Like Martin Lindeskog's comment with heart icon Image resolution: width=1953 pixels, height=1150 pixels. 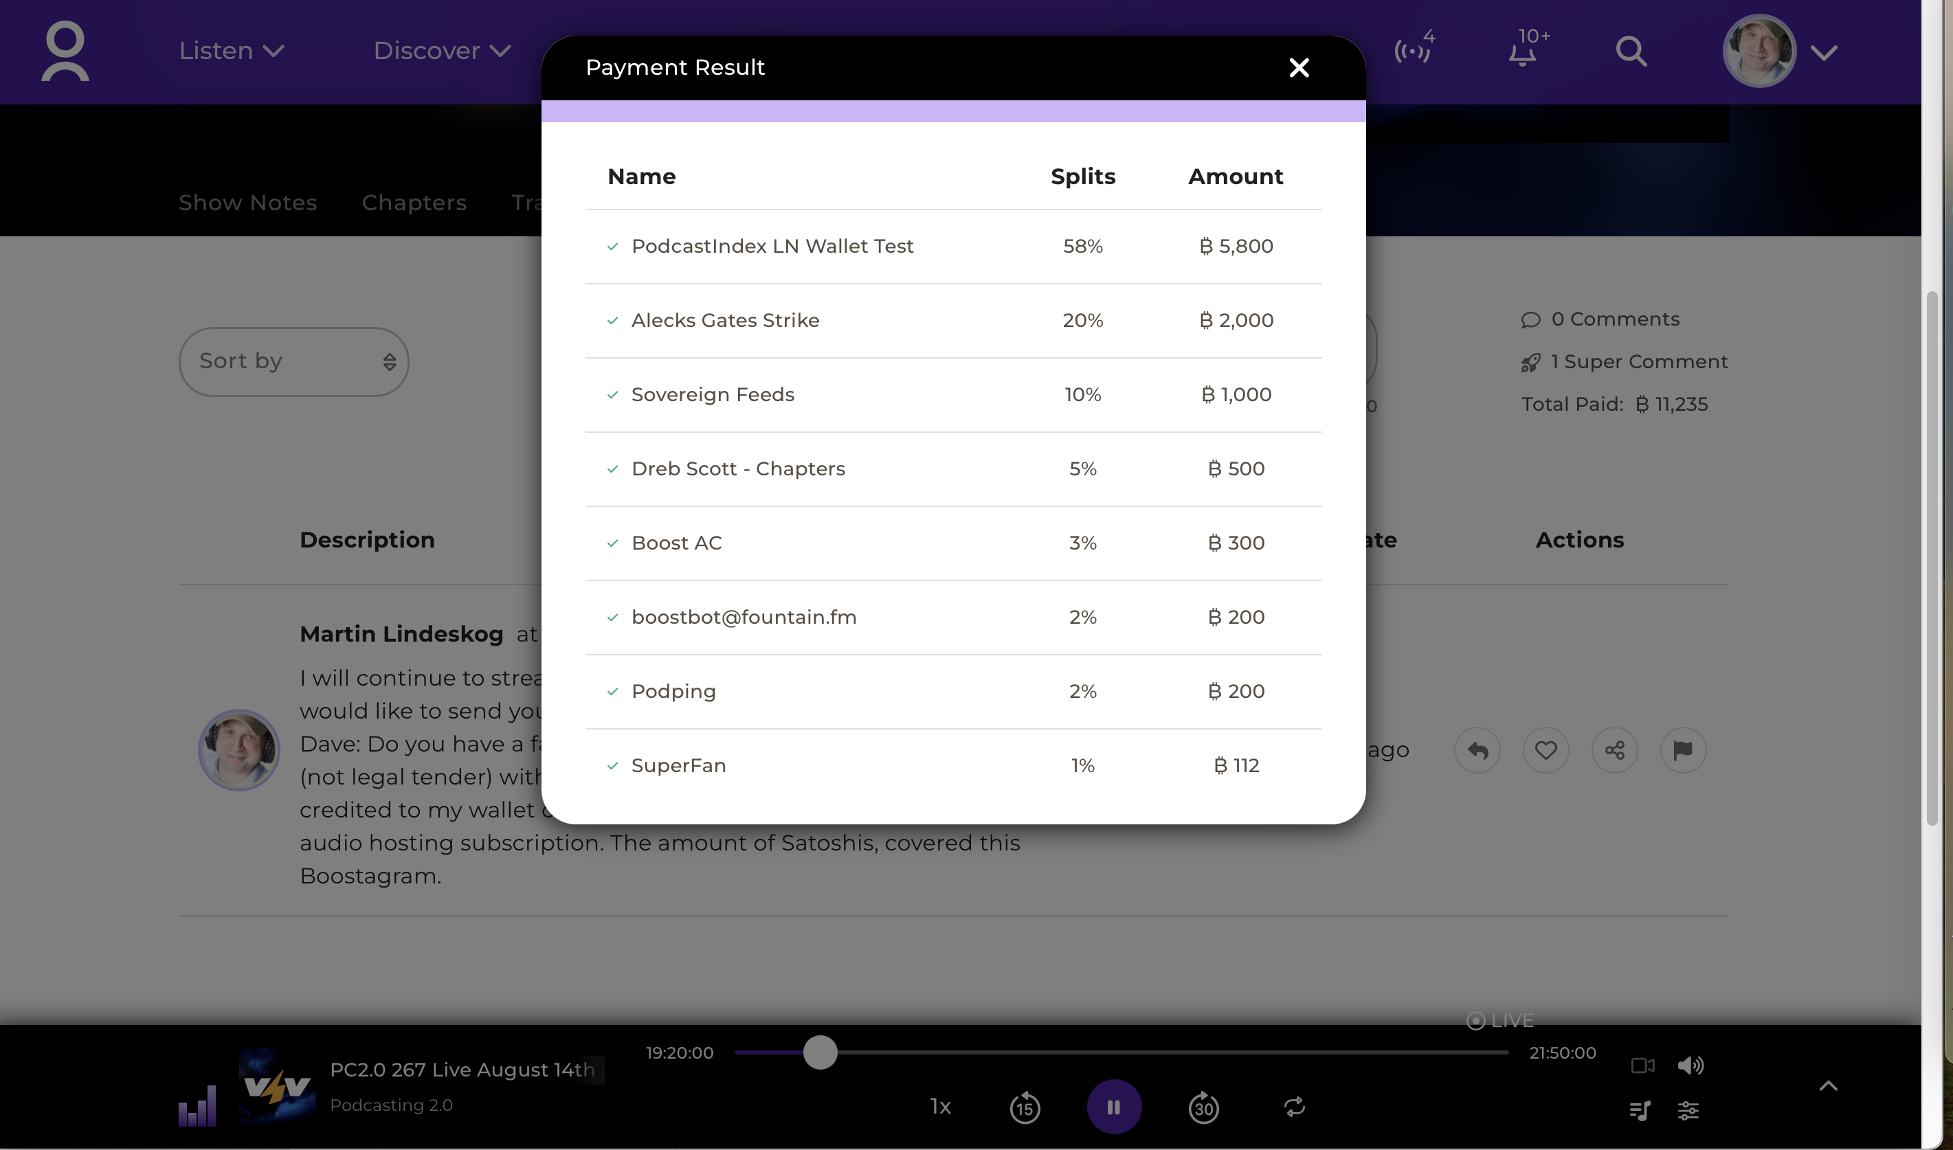[x=1546, y=750]
